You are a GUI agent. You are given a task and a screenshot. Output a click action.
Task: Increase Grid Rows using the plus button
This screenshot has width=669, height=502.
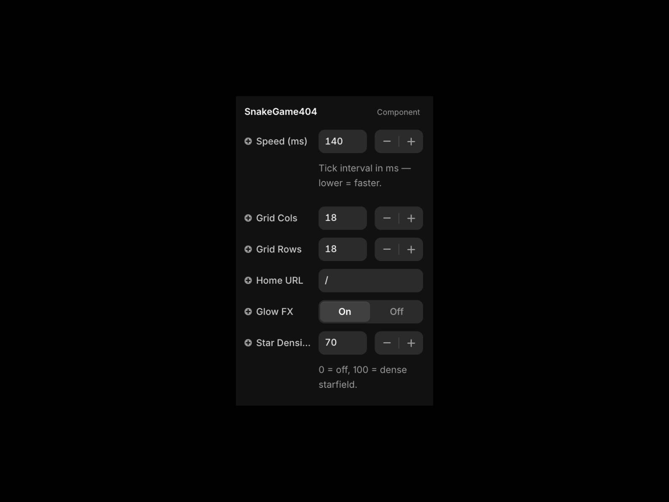click(x=411, y=249)
